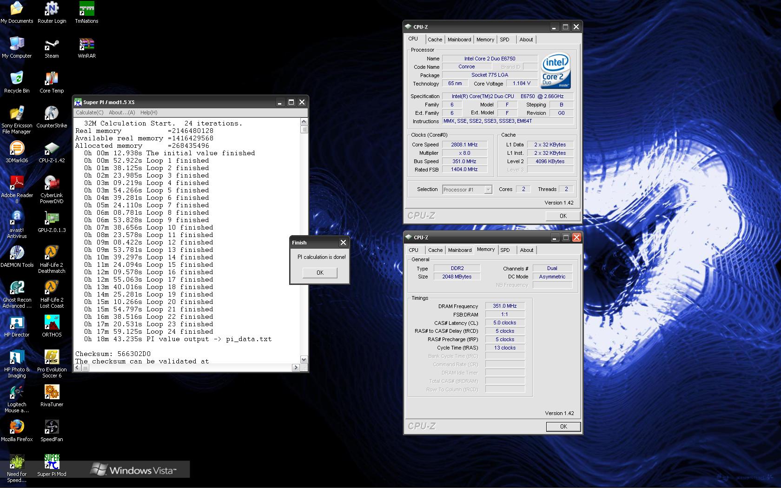The height and width of the screenshot is (488, 781).
Task: Launch Steam desktop shortcut
Action: pos(52,47)
